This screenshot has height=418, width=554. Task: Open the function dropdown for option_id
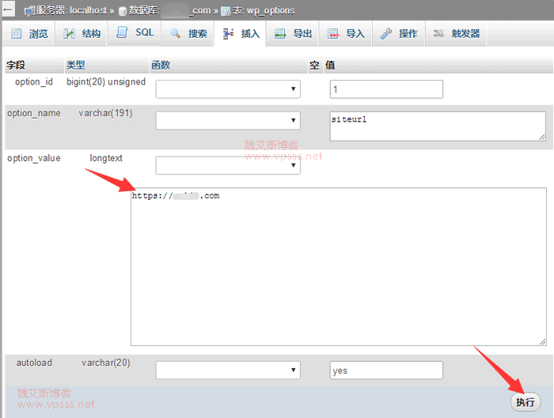(x=228, y=89)
